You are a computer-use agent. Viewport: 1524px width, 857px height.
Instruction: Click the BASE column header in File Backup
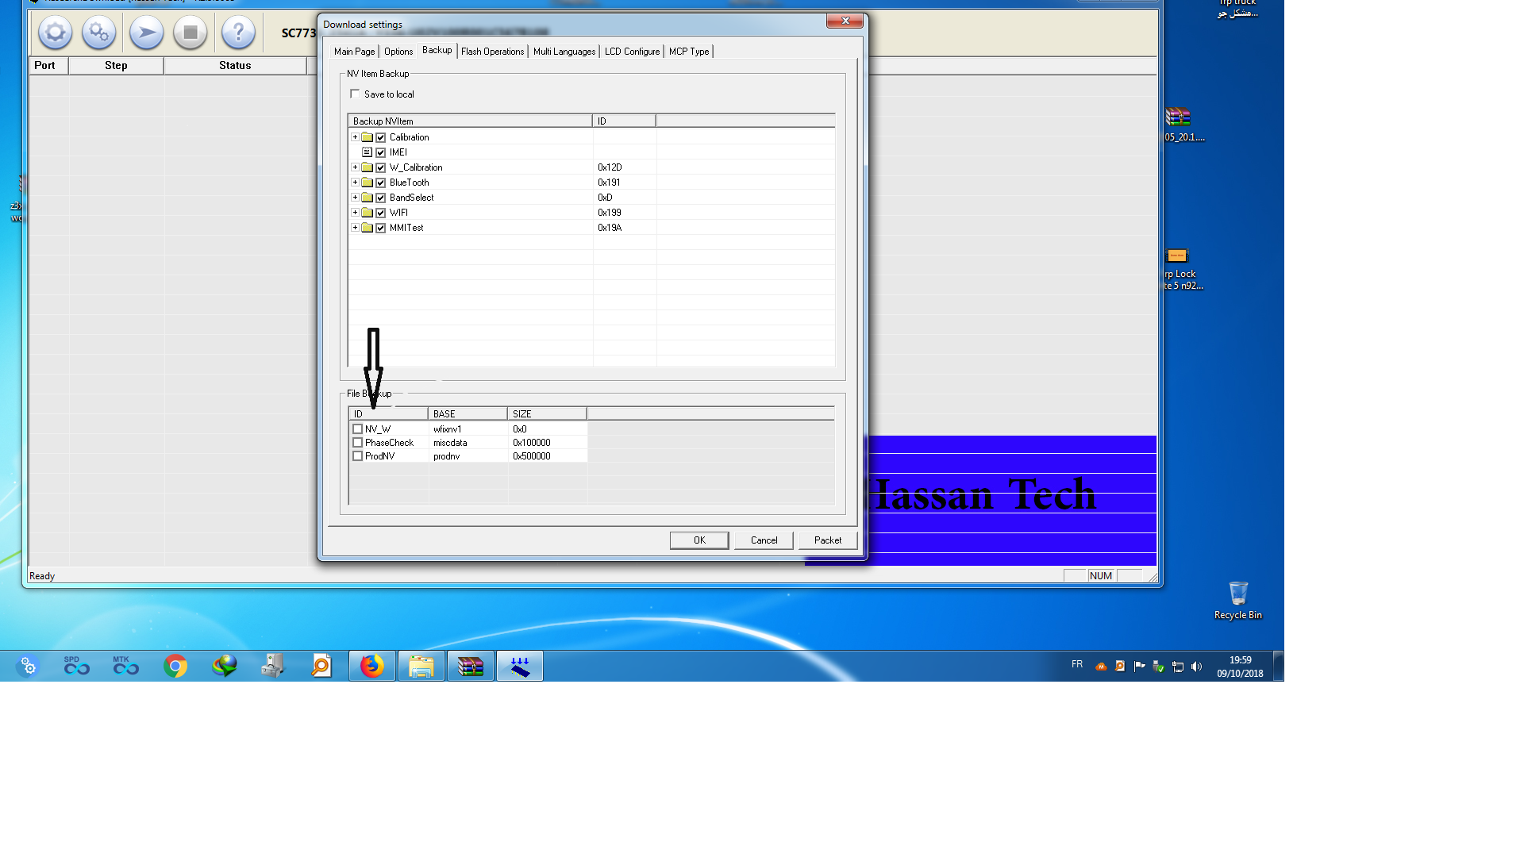pos(468,414)
